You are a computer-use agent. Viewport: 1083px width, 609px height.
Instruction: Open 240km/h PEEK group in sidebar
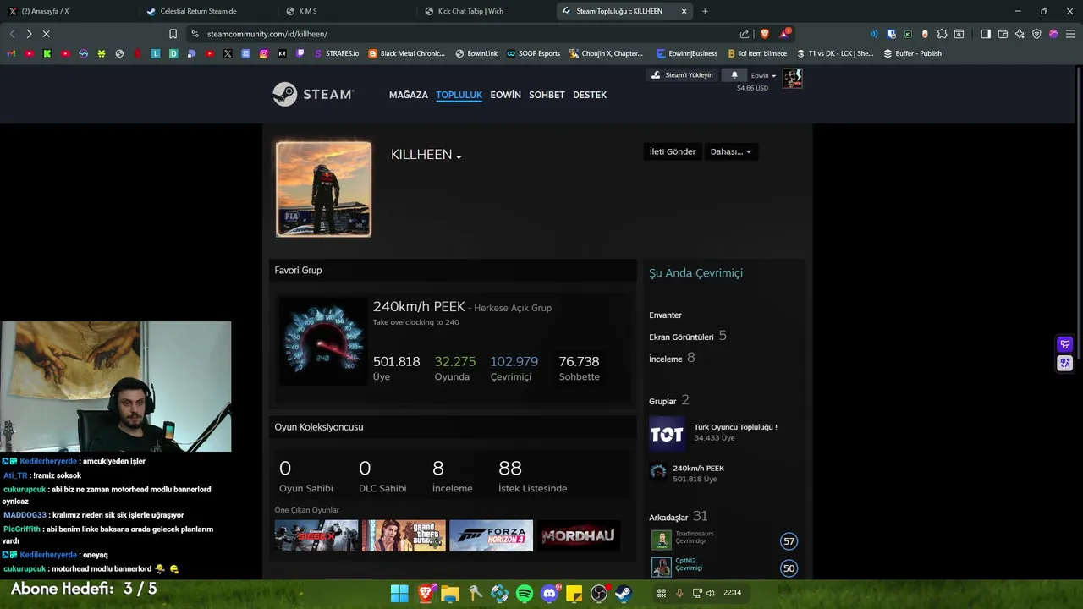tap(698, 468)
